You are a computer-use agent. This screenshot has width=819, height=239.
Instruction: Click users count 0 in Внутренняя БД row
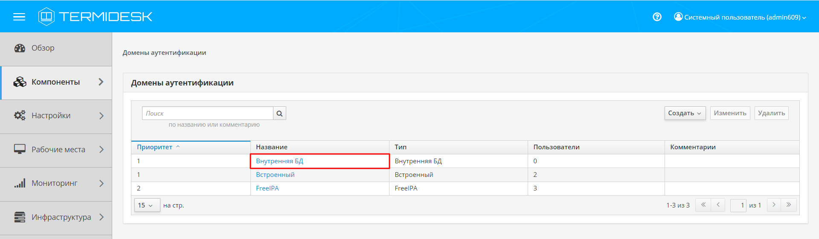535,161
